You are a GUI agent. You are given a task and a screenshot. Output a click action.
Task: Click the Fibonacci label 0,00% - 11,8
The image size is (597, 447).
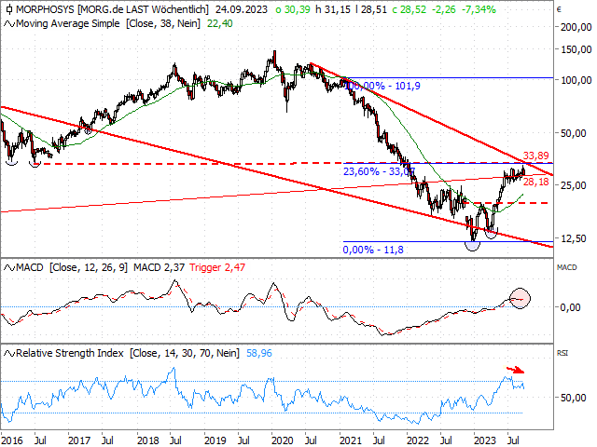click(373, 250)
